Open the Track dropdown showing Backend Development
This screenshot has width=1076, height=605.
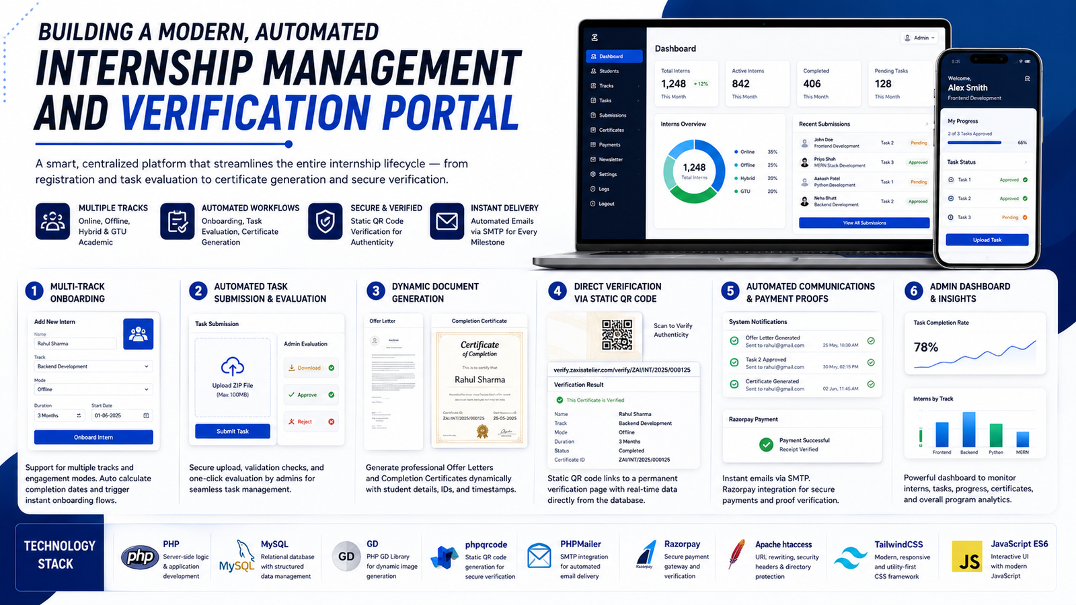click(93, 367)
